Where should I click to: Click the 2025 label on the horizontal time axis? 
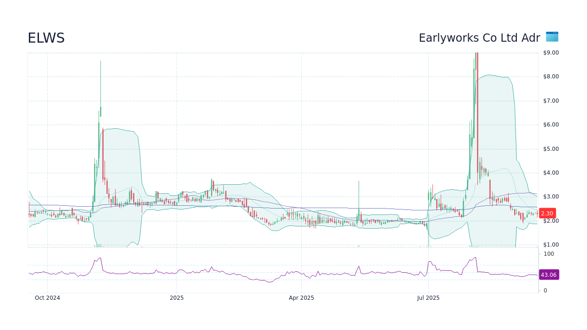tap(177, 297)
